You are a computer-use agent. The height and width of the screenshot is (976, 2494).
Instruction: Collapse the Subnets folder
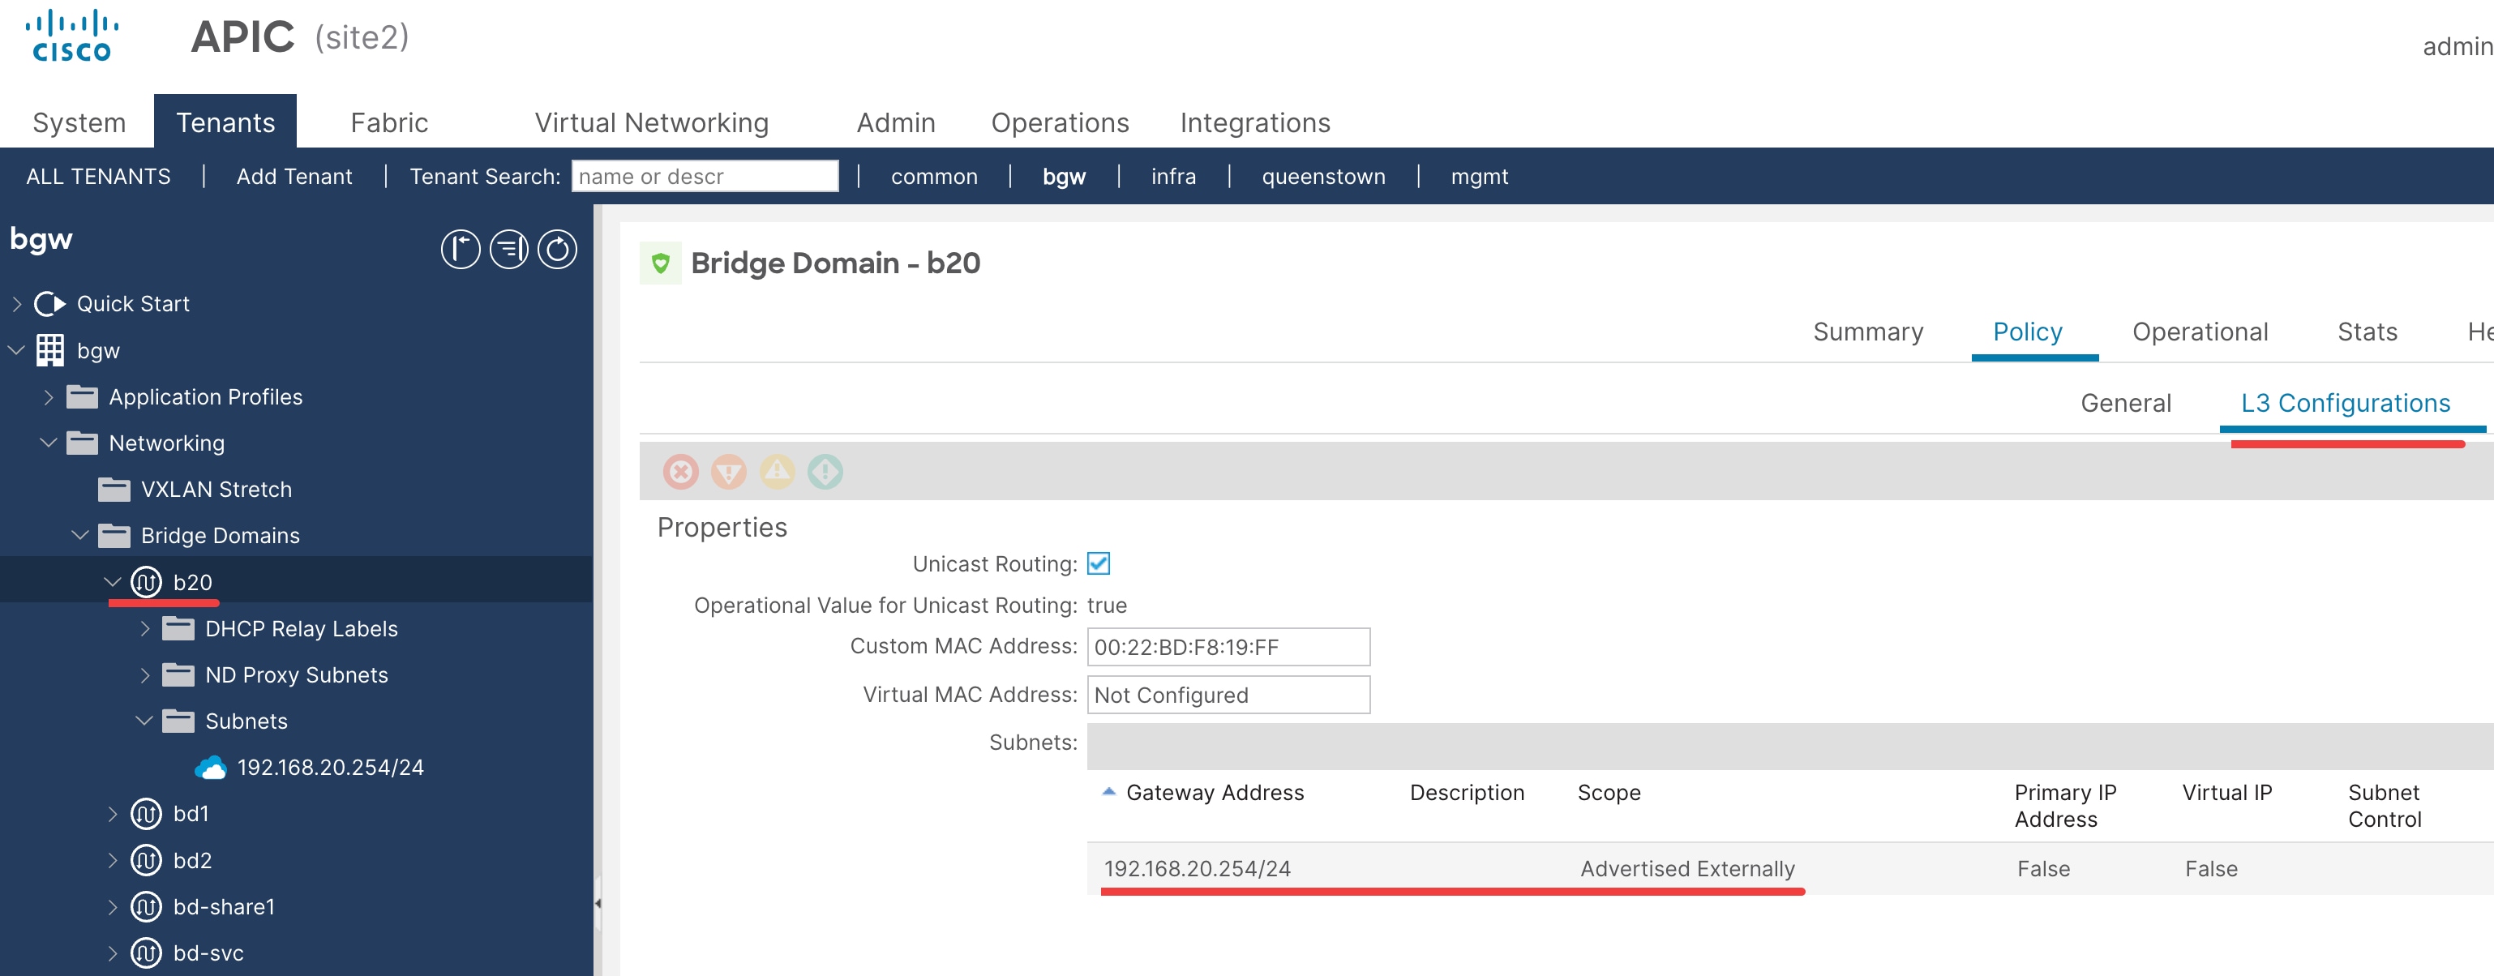click(144, 721)
